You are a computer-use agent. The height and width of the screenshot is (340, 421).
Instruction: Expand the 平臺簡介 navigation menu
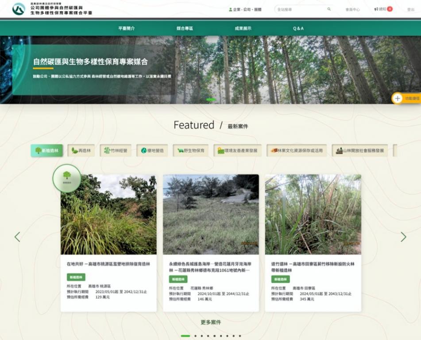pyautogui.click(x=127, y=28)
